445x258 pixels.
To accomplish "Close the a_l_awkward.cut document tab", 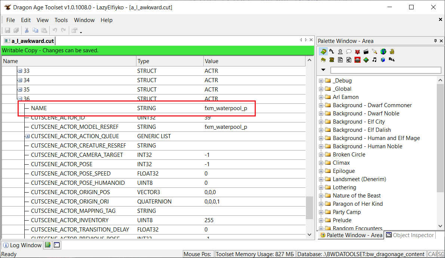I will [x=311, y=40].
